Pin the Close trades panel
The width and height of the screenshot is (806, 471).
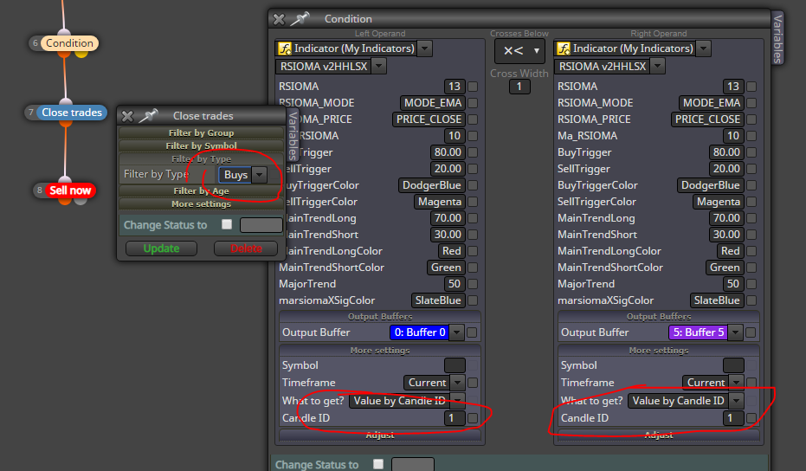[x=149, y=116]
